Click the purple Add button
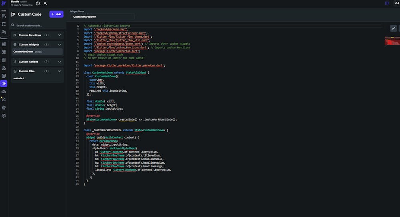Image resolution: width=400 pixels, height=217 pixels. (56, 14)
